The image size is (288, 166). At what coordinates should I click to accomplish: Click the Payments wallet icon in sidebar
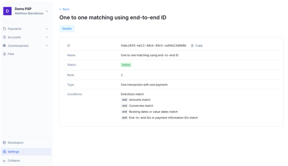tap(4, 29)
